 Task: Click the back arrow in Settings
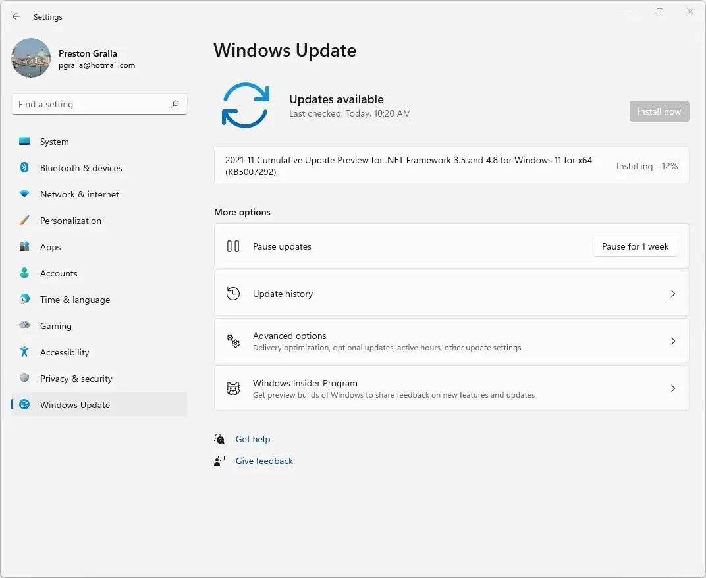[x=16, y=16]
